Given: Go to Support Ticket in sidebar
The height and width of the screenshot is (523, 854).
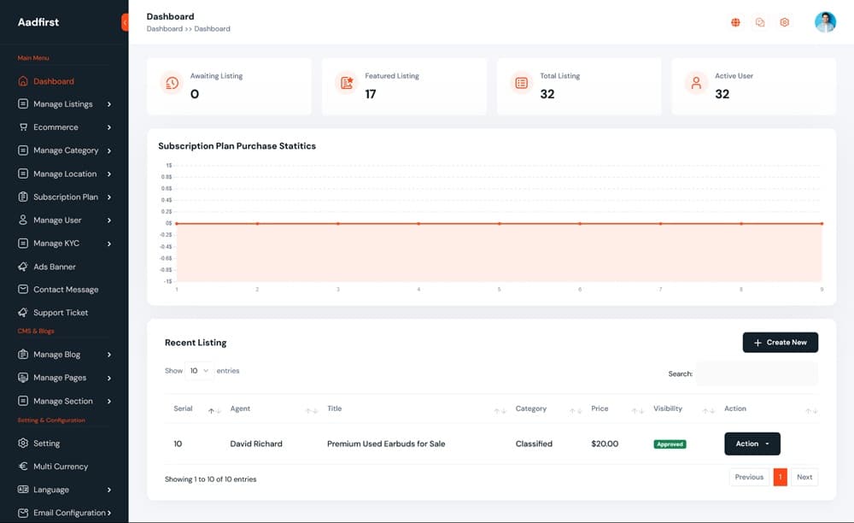Looking at the screenshot, I should (60, 313).
